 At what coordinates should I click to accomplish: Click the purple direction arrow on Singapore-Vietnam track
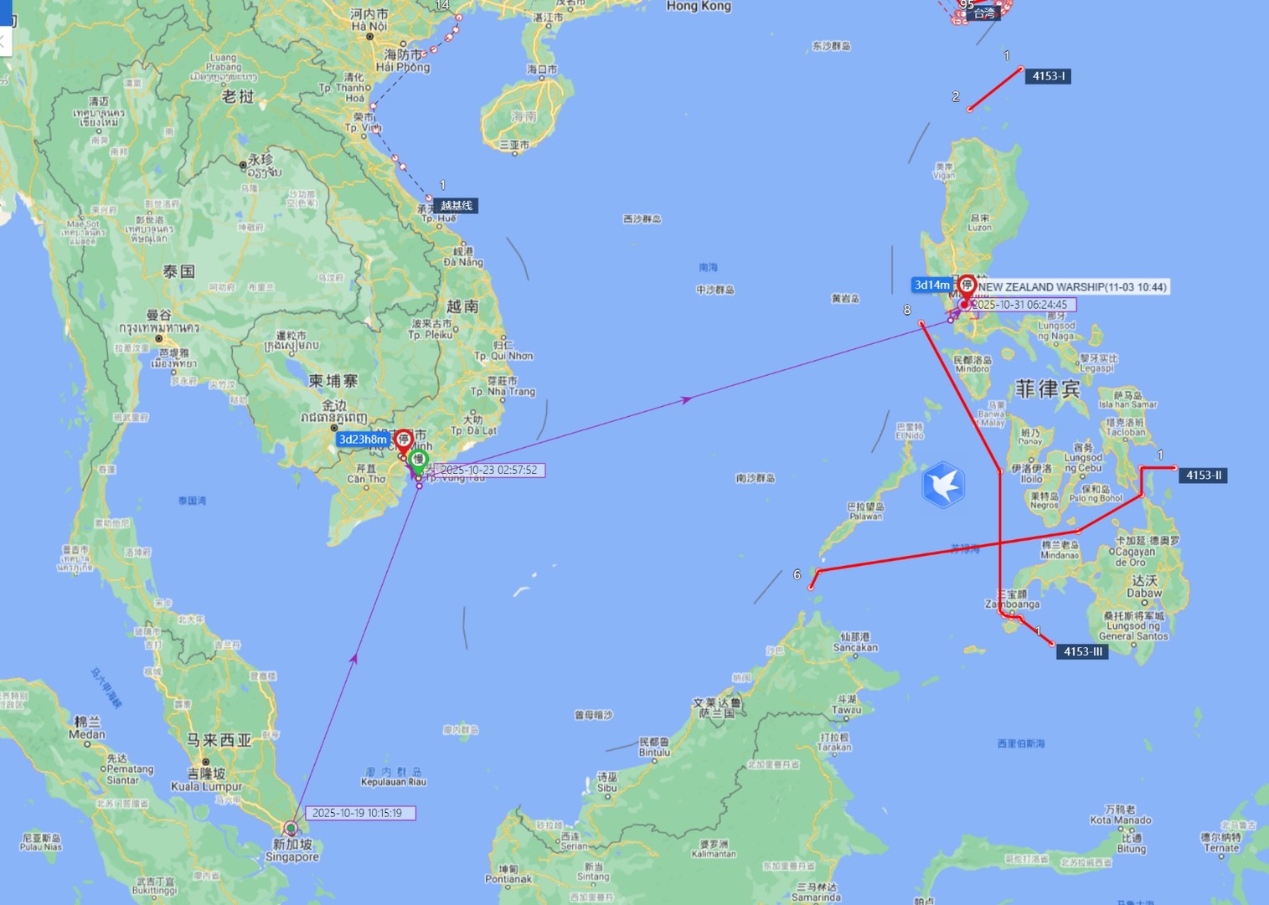(x=353, y=660)
